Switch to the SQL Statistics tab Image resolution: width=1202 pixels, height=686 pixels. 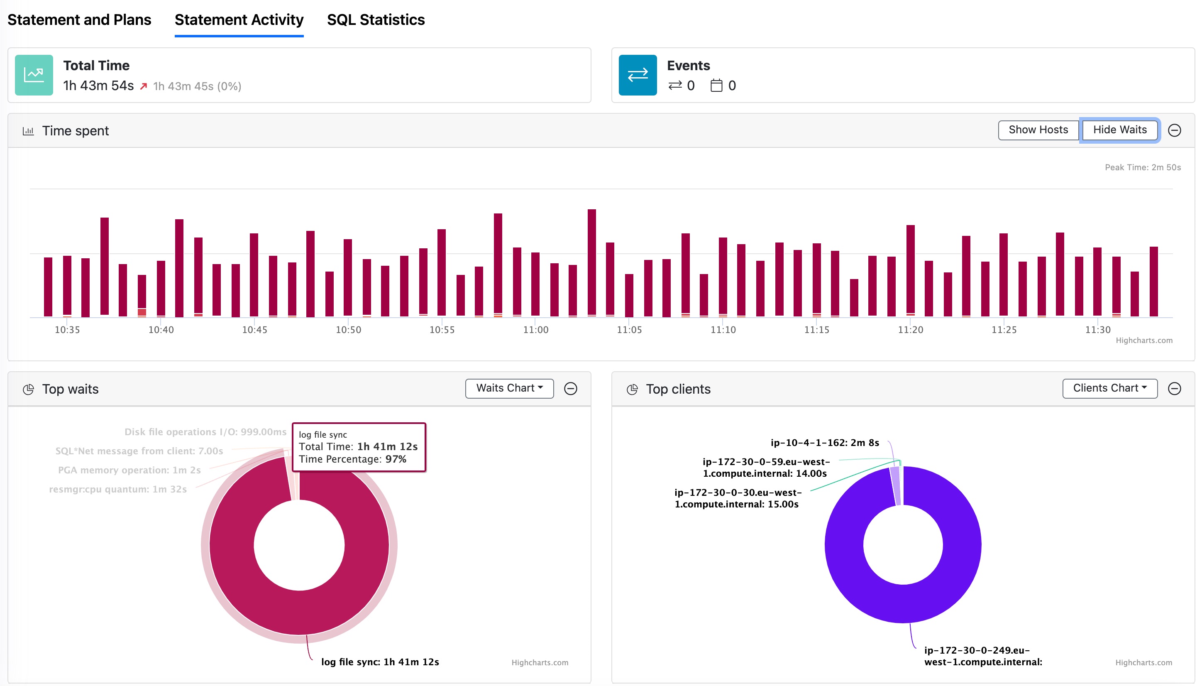click(376, 20)
